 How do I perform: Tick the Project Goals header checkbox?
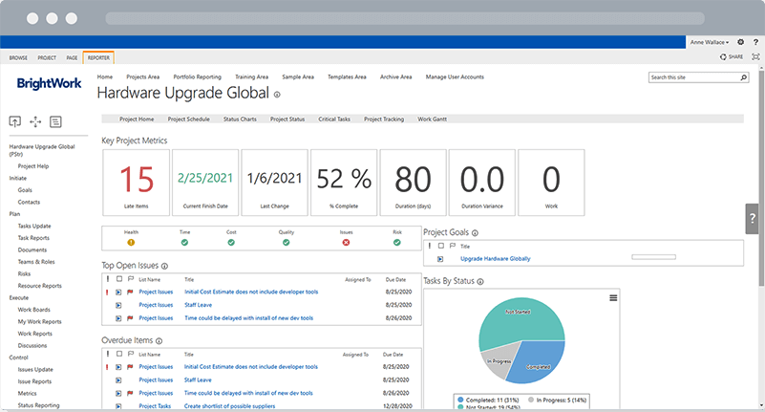pos(439,246)
